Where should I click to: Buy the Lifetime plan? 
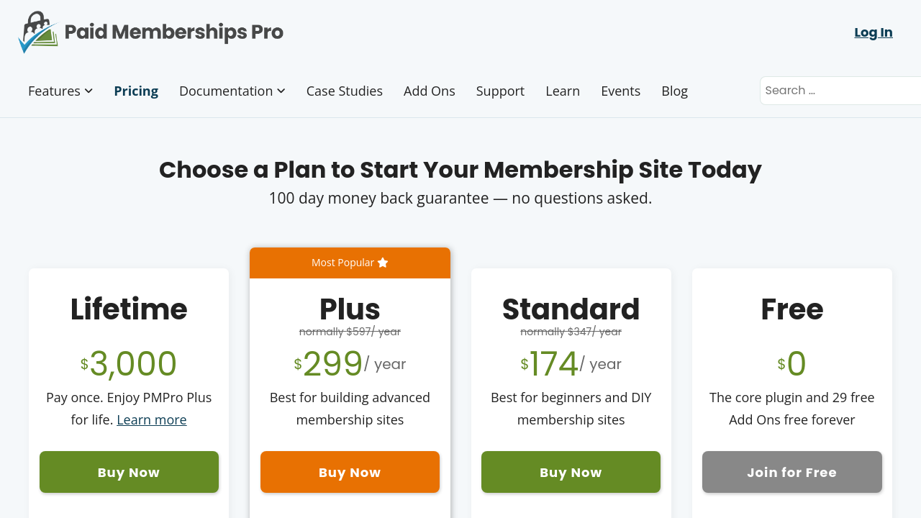click(x=129, y=472)
